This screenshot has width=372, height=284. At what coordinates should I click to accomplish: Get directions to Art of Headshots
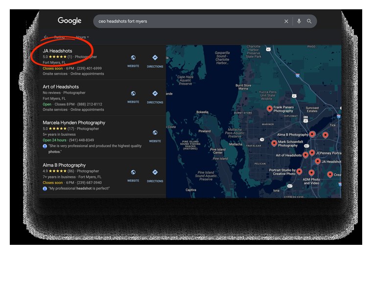155,94
